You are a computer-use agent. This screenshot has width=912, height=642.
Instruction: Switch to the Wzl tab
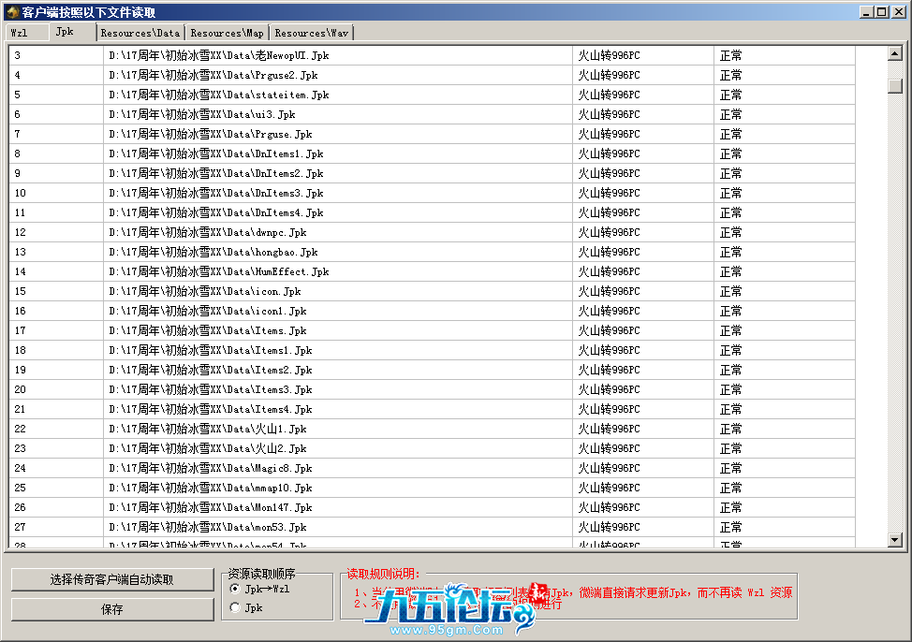[x=20, y=33]
